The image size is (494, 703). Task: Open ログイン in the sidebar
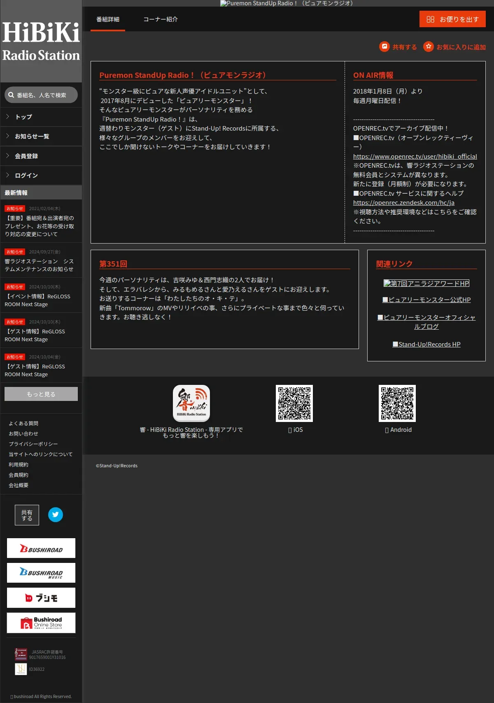click(41, 176)
